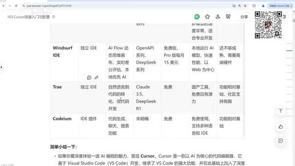Click the comment bubble icon in the Windsurf row
Image resolution: width=295 pixels, height=166 pixels.
click(x=89, y=77)
